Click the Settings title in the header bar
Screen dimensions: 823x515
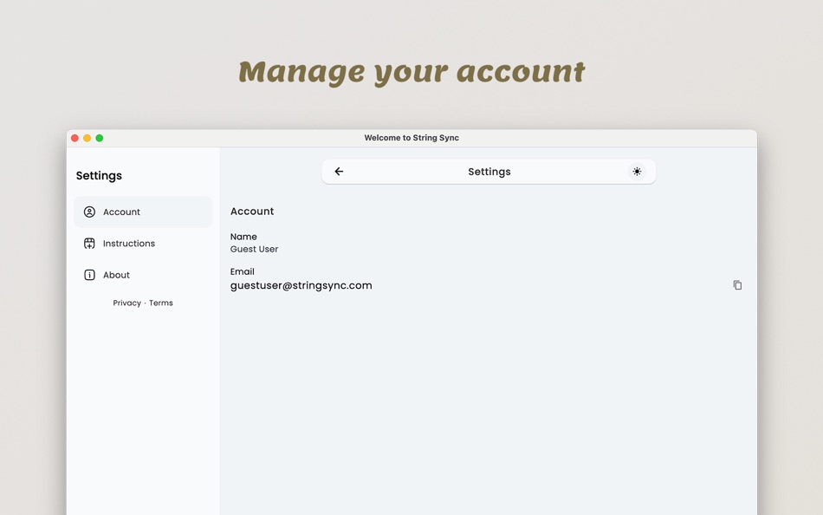(x=489, y=171)
